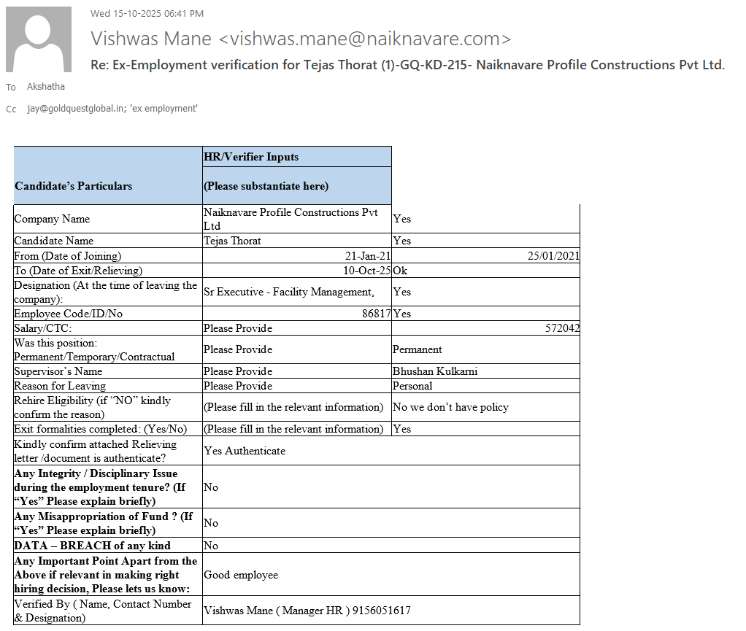Click Yes in Candidate Name row

(485, 241)
